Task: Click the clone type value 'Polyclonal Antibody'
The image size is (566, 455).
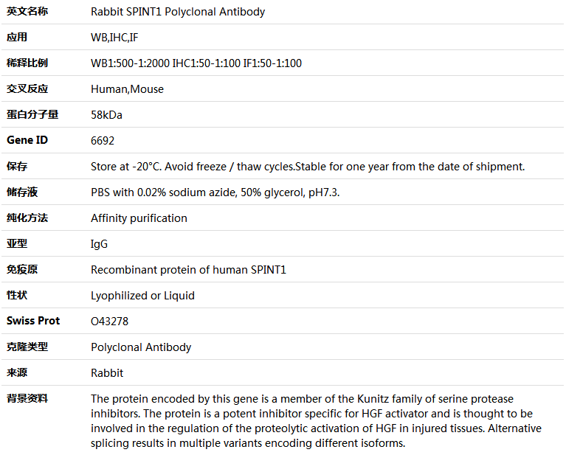Action: [x=141, y=347]
